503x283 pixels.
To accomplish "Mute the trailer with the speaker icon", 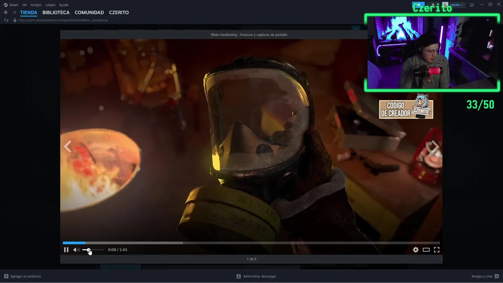I will 76,250.
